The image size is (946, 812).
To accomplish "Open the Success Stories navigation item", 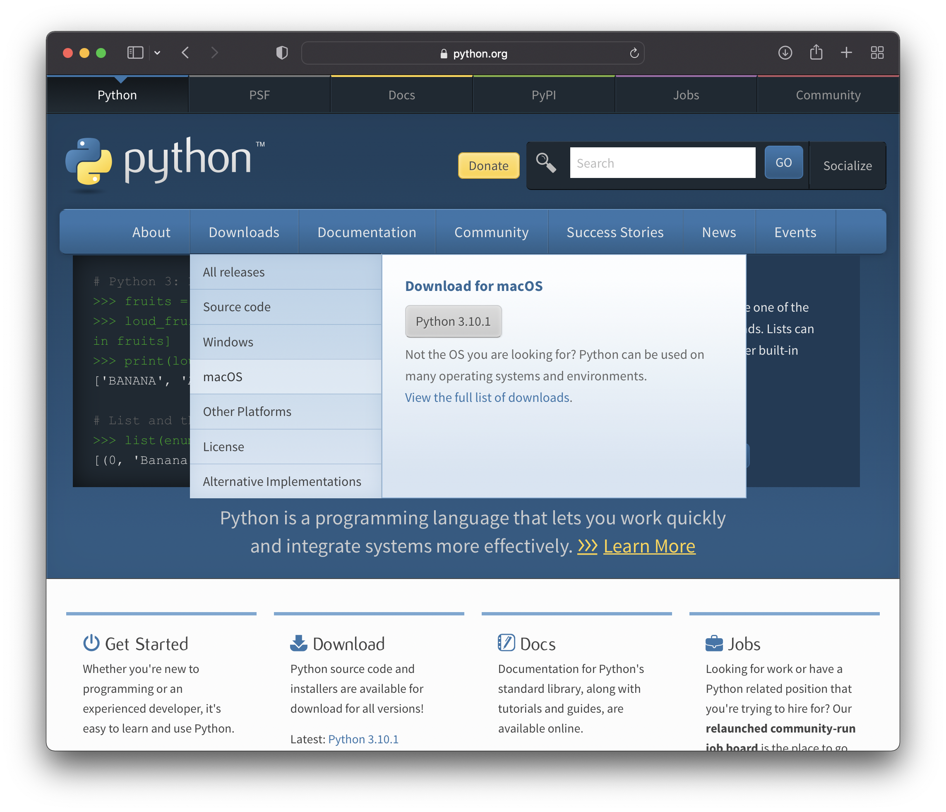I will tap(615, 232).
